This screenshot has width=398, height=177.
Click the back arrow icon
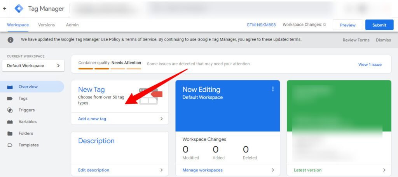5,9
